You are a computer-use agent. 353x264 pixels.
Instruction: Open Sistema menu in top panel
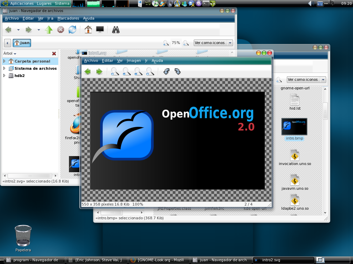pos(62,3)
